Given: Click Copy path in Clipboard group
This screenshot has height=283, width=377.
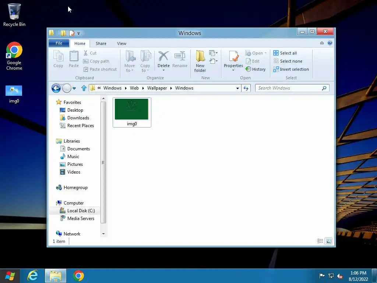Looking at the screenshot, I should point(96,61).
